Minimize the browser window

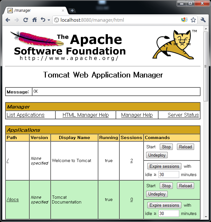click(x=182, y=4)
